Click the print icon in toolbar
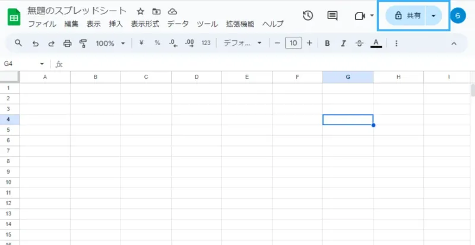This screenshot has height=245, width=475. [x=67, y=44]
